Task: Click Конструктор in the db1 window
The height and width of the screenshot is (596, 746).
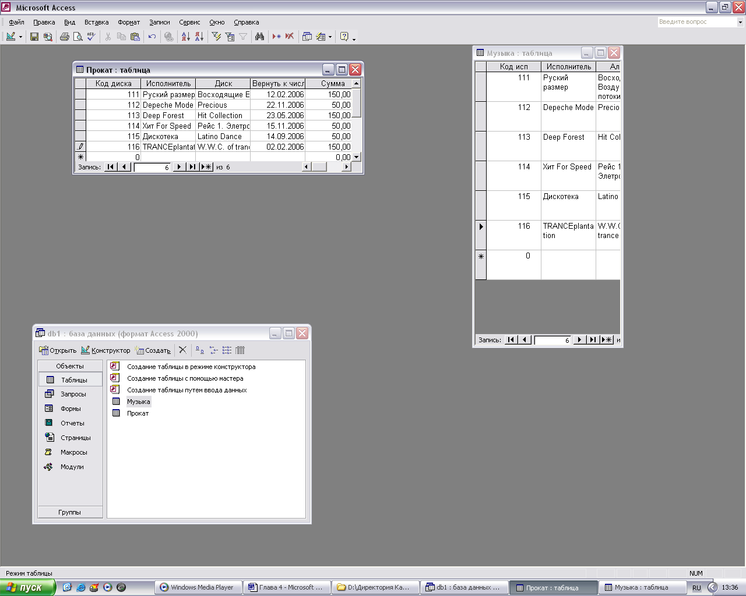Action: 105,350
